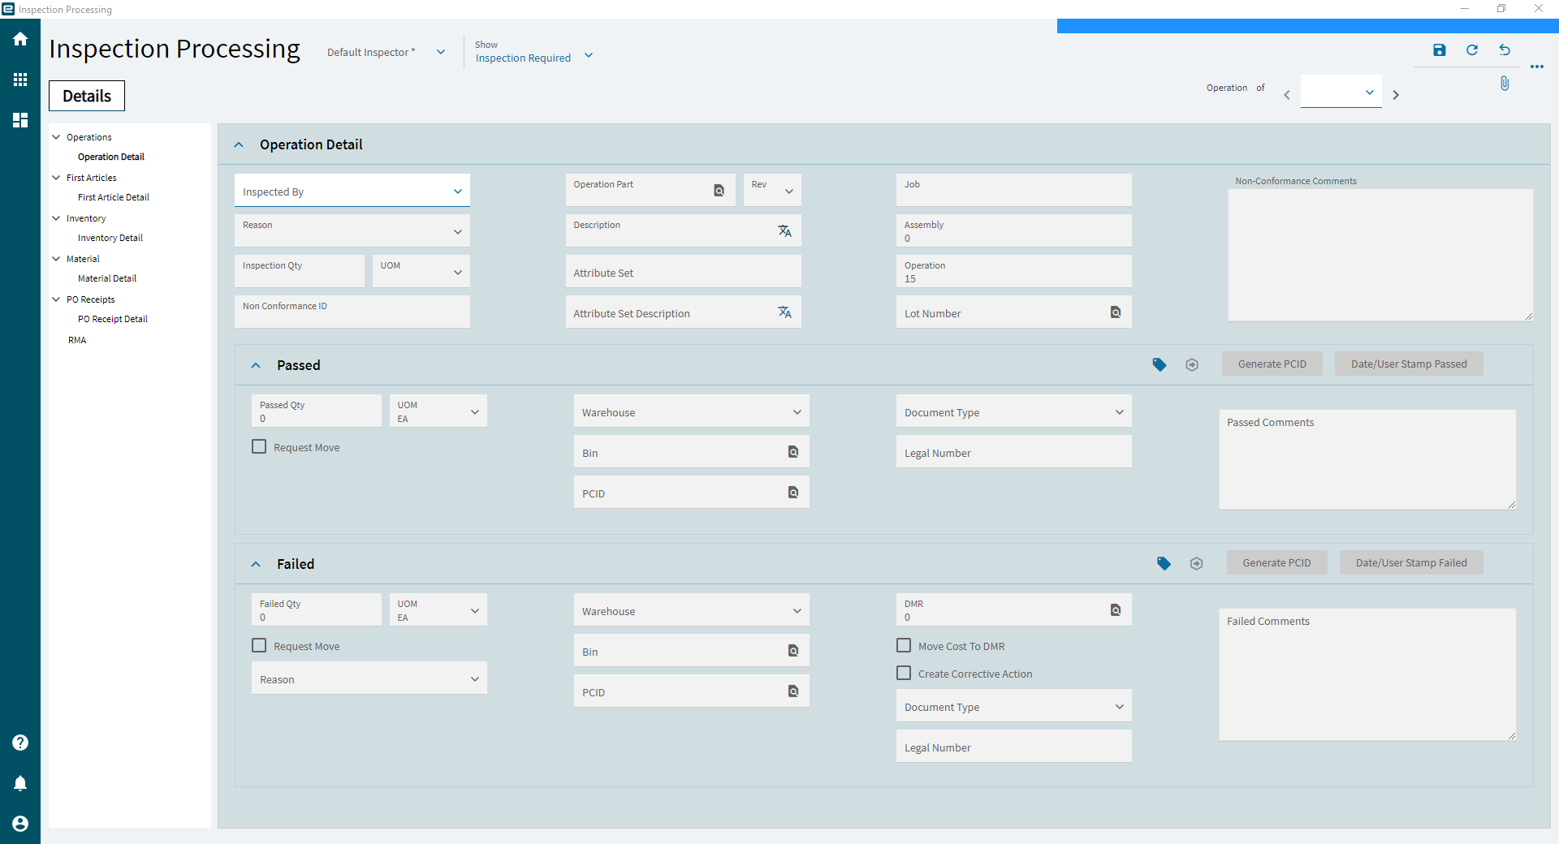
Task: Open the user account icon
Action: (x=20, y=824)
